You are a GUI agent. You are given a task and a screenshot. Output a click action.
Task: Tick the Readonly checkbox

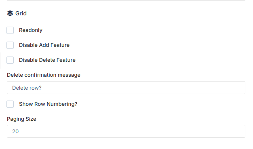(x=10, y=30)
